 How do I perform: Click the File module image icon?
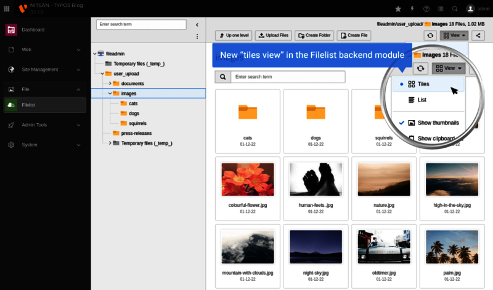pos(11,89)
